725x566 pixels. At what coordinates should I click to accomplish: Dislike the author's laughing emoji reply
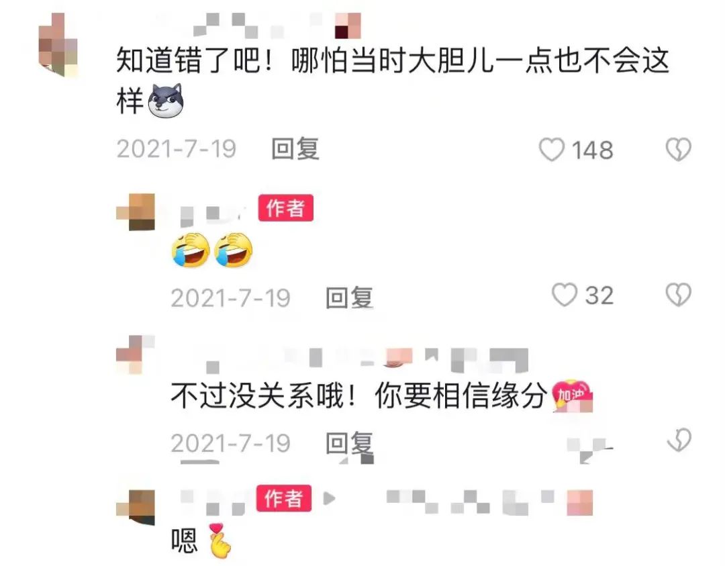tap(678, 295)
